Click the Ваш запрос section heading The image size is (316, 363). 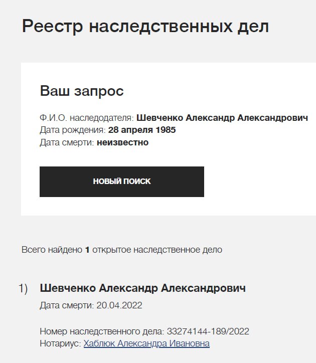click(82, 91)
